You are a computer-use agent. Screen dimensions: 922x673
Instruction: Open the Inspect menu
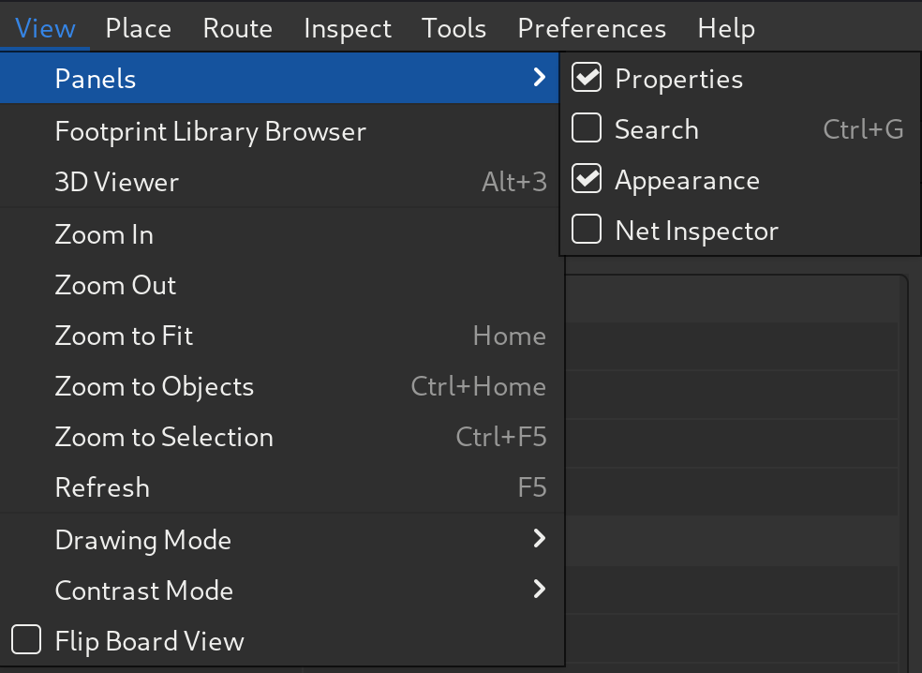pyautogui.click(x=347, y=28)
